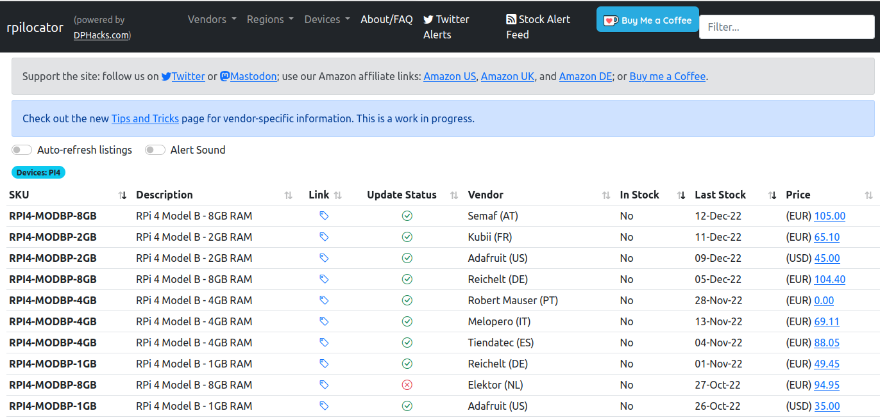Image resolution: width=880 pixels, height=420 pixels.
Task: Enable the Auto-refresh listings switch
Action: tap(22, 150)
